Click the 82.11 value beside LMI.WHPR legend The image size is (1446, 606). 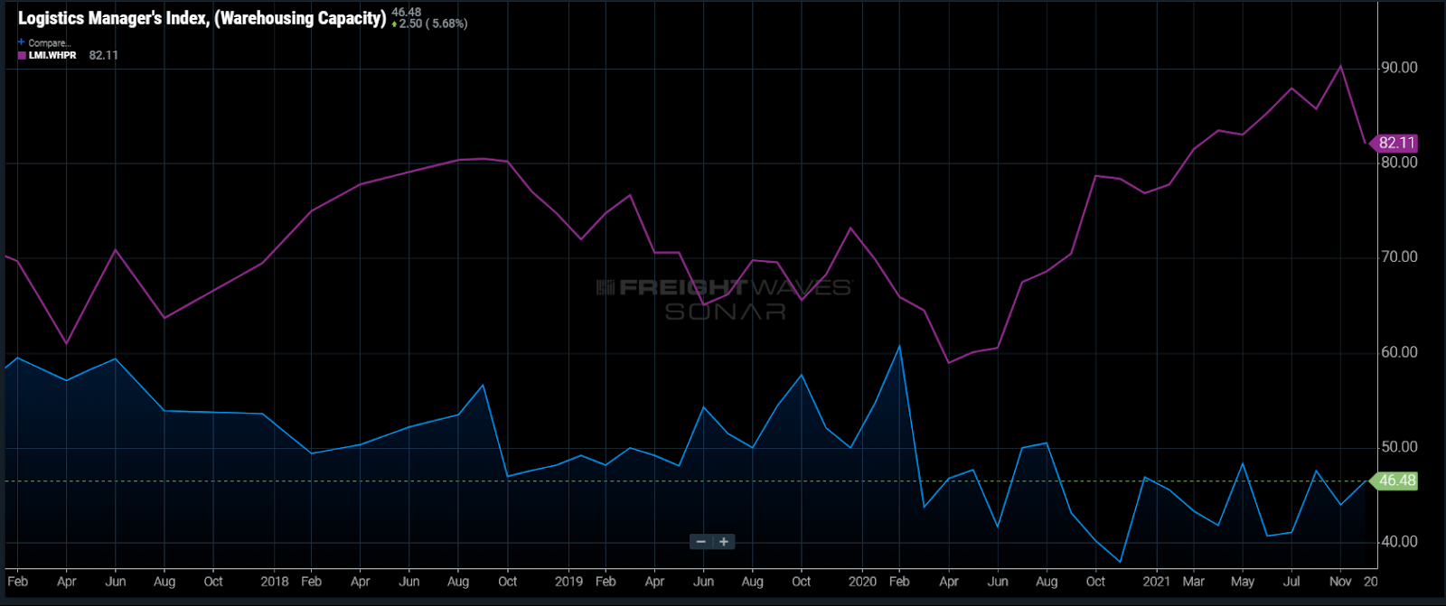pyautogui.click(x=103, y=56)
